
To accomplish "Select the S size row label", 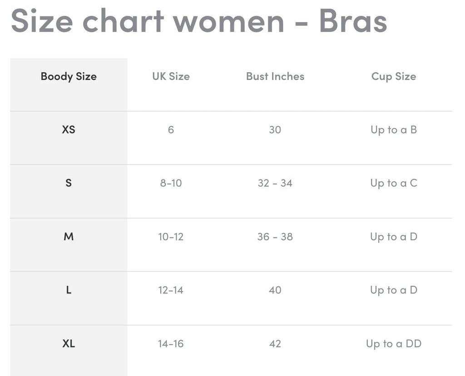I will click(69, 183).
